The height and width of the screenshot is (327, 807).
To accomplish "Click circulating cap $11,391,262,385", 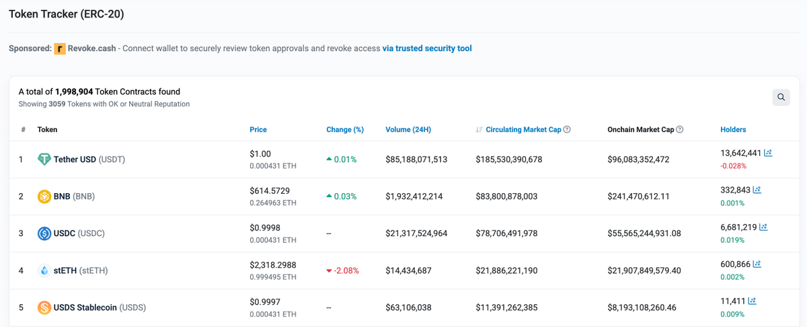I will pyautogui.click(x=506, y=307).
